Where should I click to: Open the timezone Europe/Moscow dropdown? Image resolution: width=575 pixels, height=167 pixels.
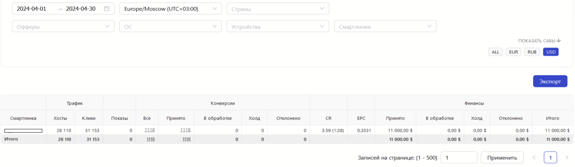[170, 9]
